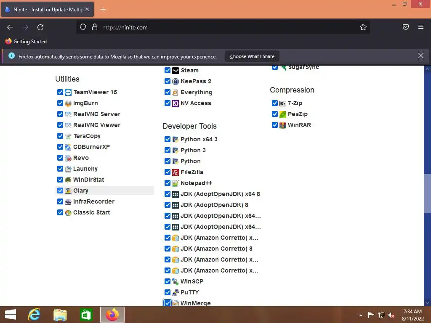The height and width of the screenshot is (323, 431).
Task: Click the 7-Zip icon
Action: point(282,103)
